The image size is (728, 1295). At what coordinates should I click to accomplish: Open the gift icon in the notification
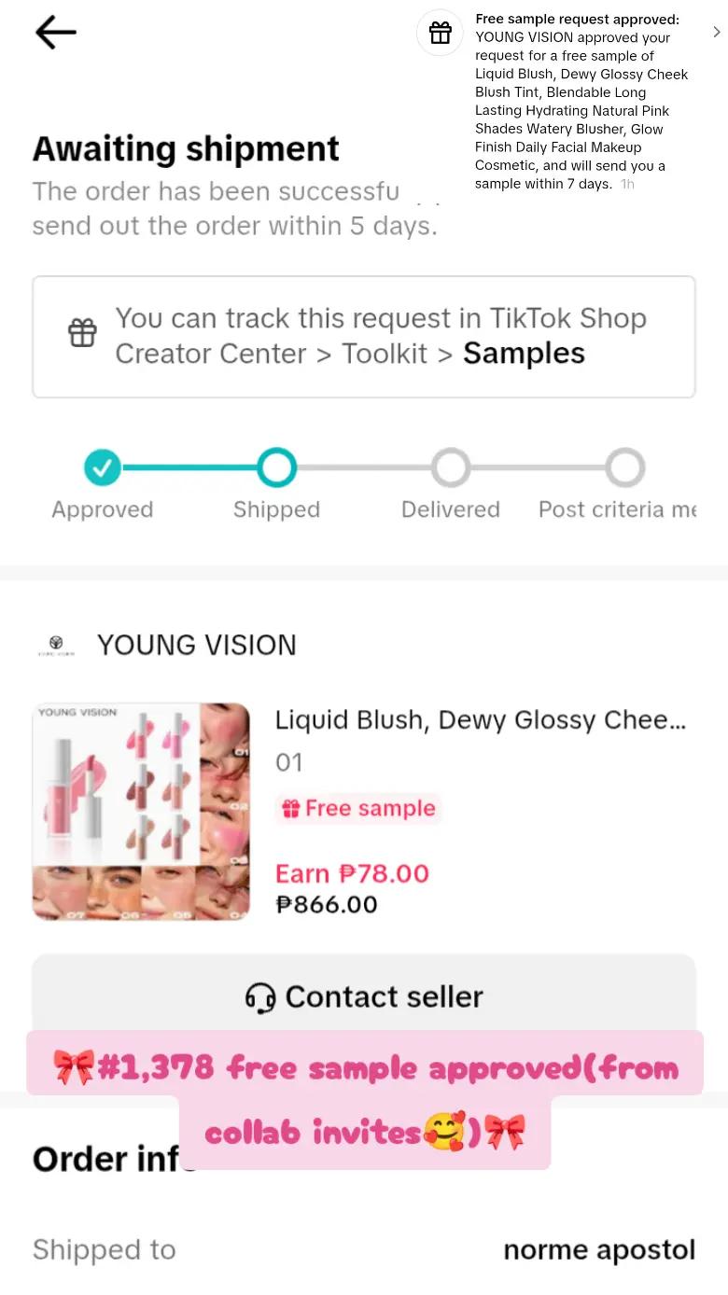click(x=441, y=33)
